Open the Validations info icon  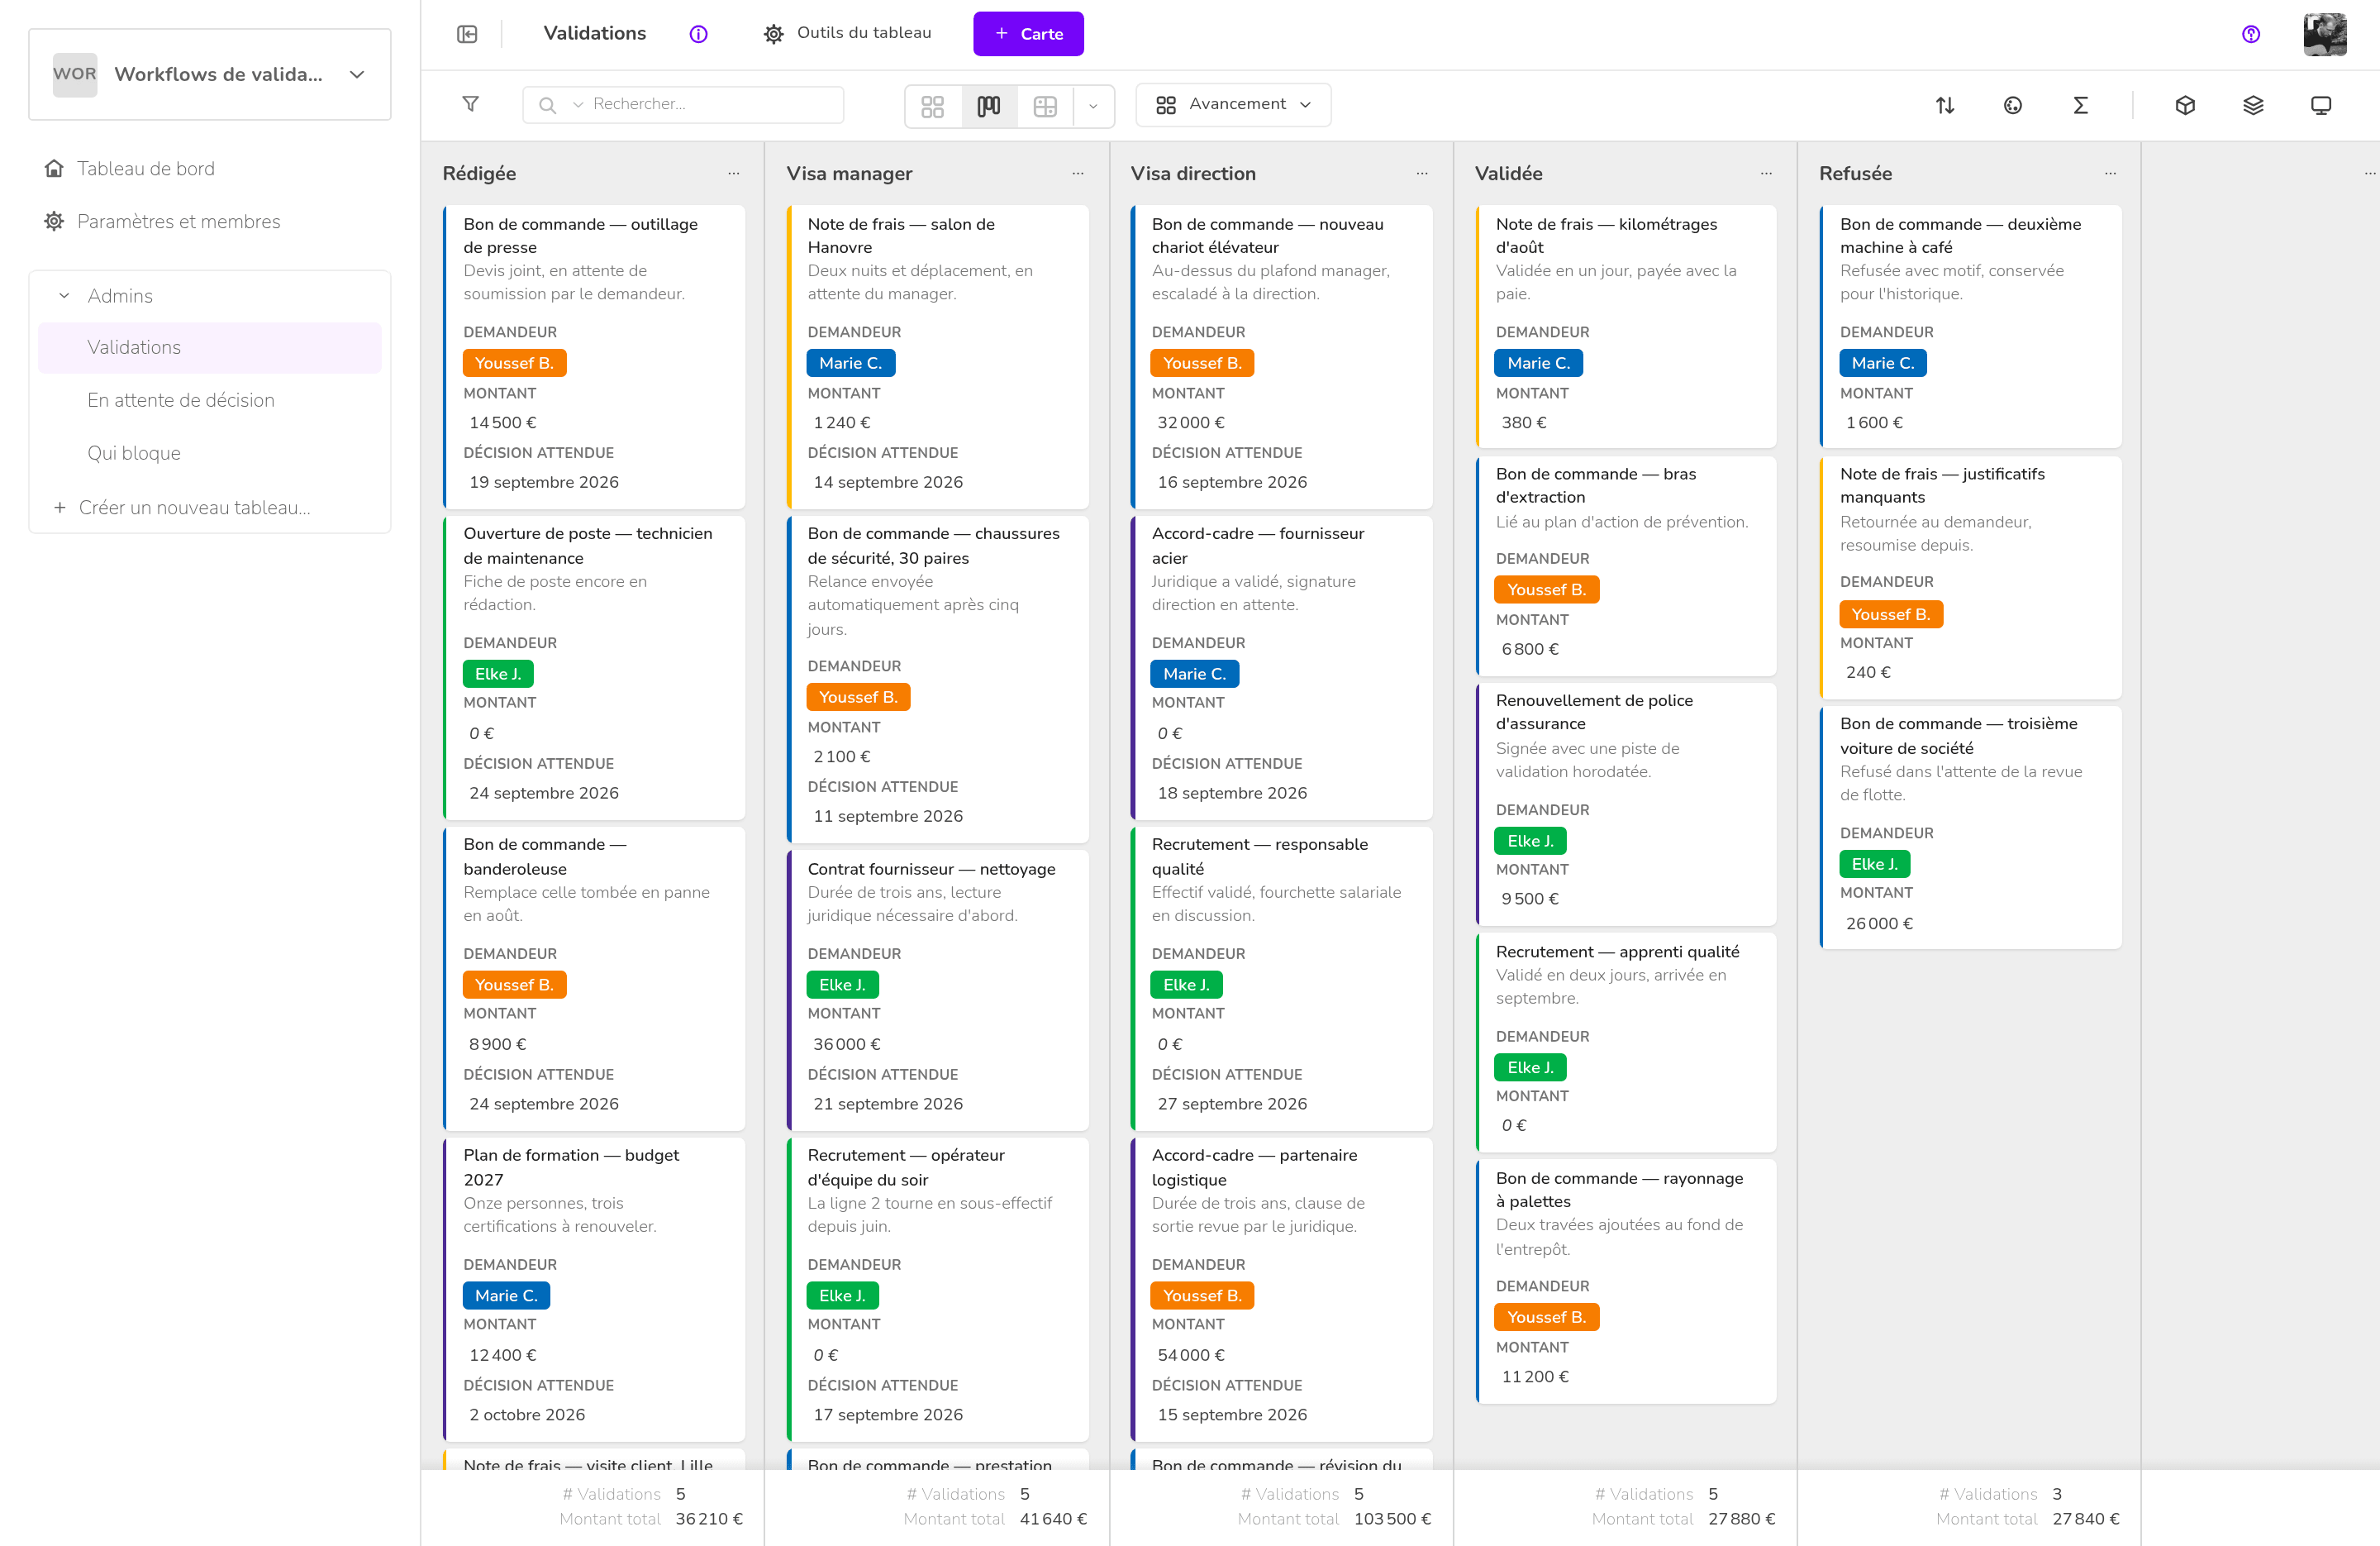coord(698,34)
